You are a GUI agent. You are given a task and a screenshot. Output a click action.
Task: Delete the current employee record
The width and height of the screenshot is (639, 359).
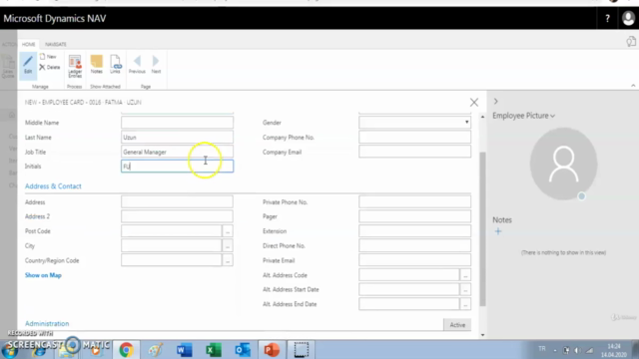pos(50,67)
